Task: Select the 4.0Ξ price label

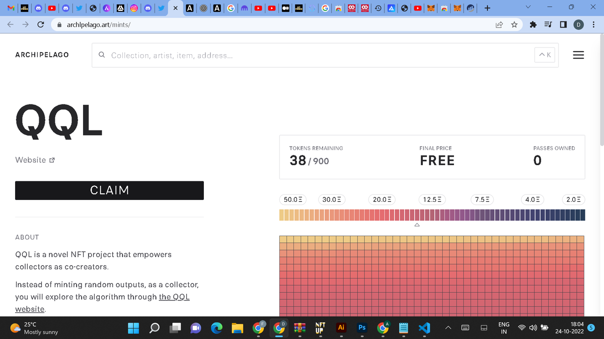Action: click(533, 199)
